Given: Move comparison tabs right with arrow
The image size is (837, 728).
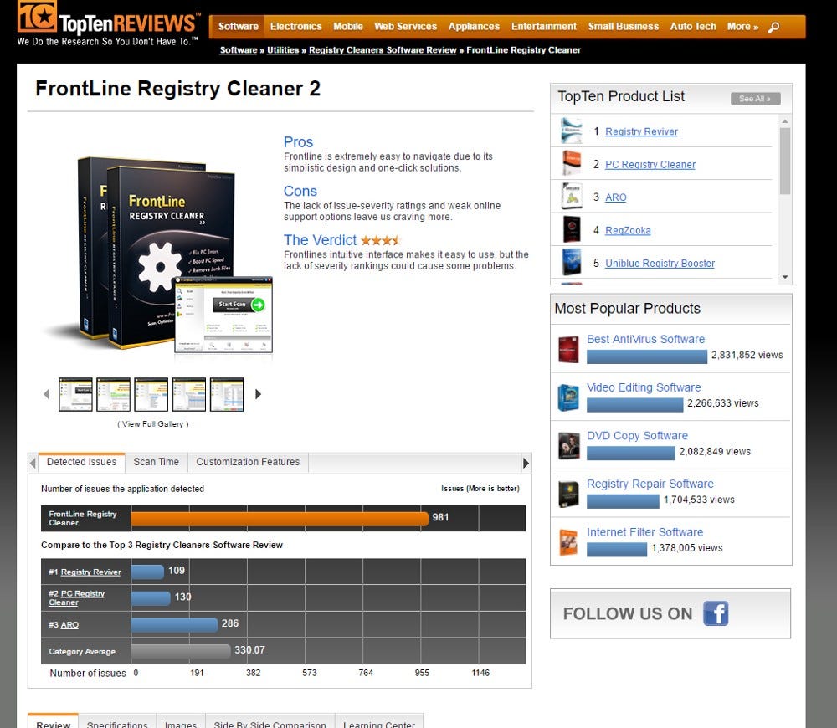Looking at the screenshot, I should coord(526,463).
